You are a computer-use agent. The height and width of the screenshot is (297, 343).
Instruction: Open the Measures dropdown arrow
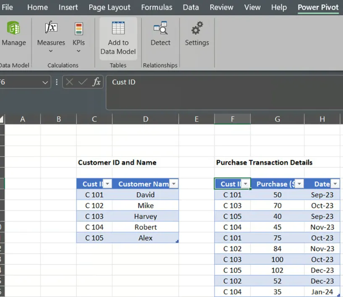50,50
